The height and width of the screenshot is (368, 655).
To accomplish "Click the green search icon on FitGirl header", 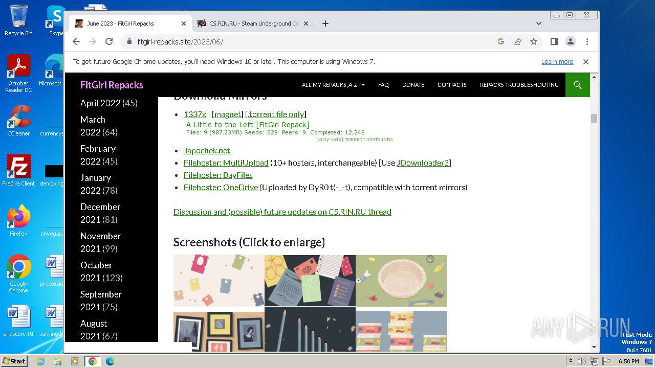I will [x=578, y=85].
